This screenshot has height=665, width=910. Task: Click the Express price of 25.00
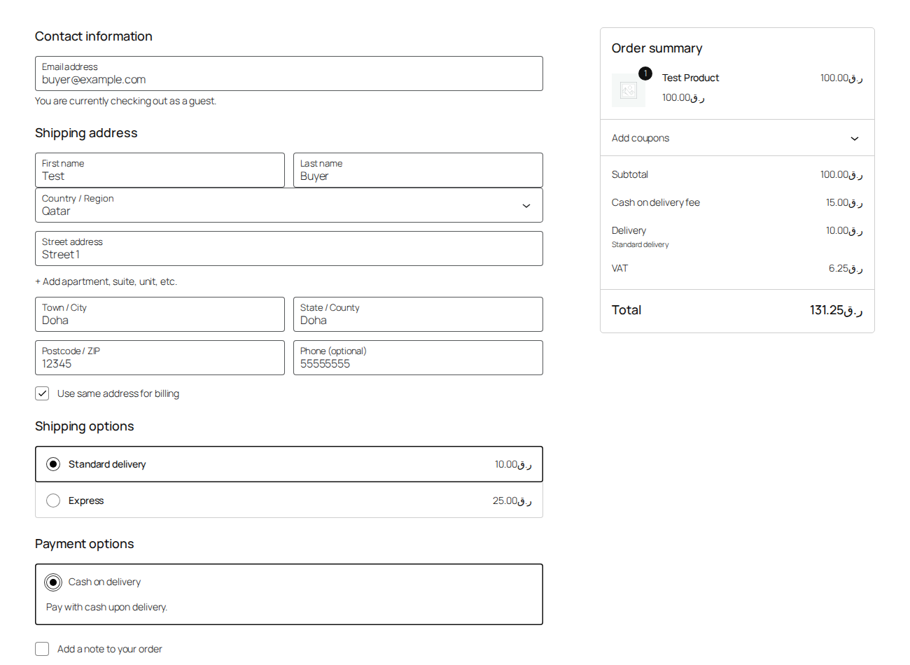tap(512, 500)
